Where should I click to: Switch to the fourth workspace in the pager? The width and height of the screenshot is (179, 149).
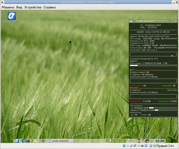[124, 141]
